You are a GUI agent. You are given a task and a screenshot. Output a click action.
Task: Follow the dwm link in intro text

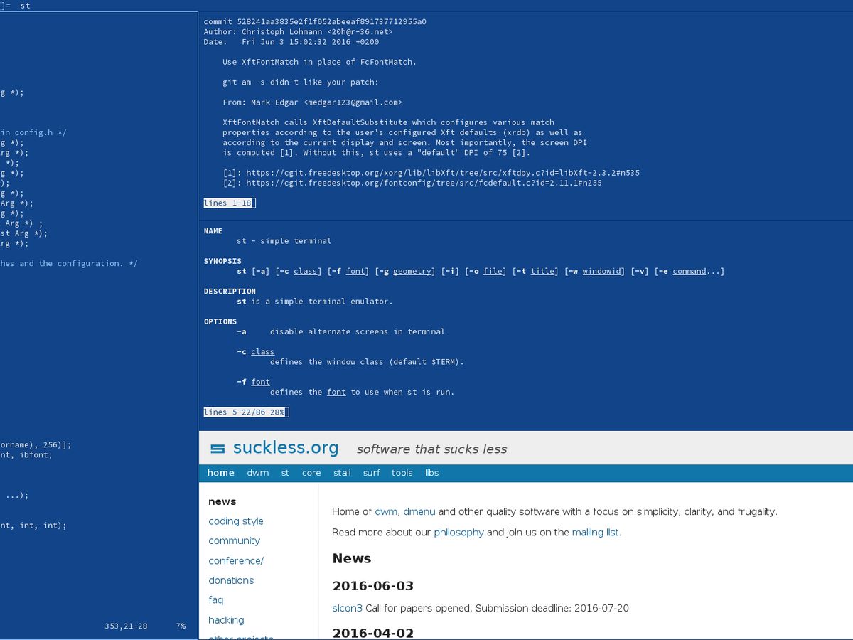click(386, 511)
